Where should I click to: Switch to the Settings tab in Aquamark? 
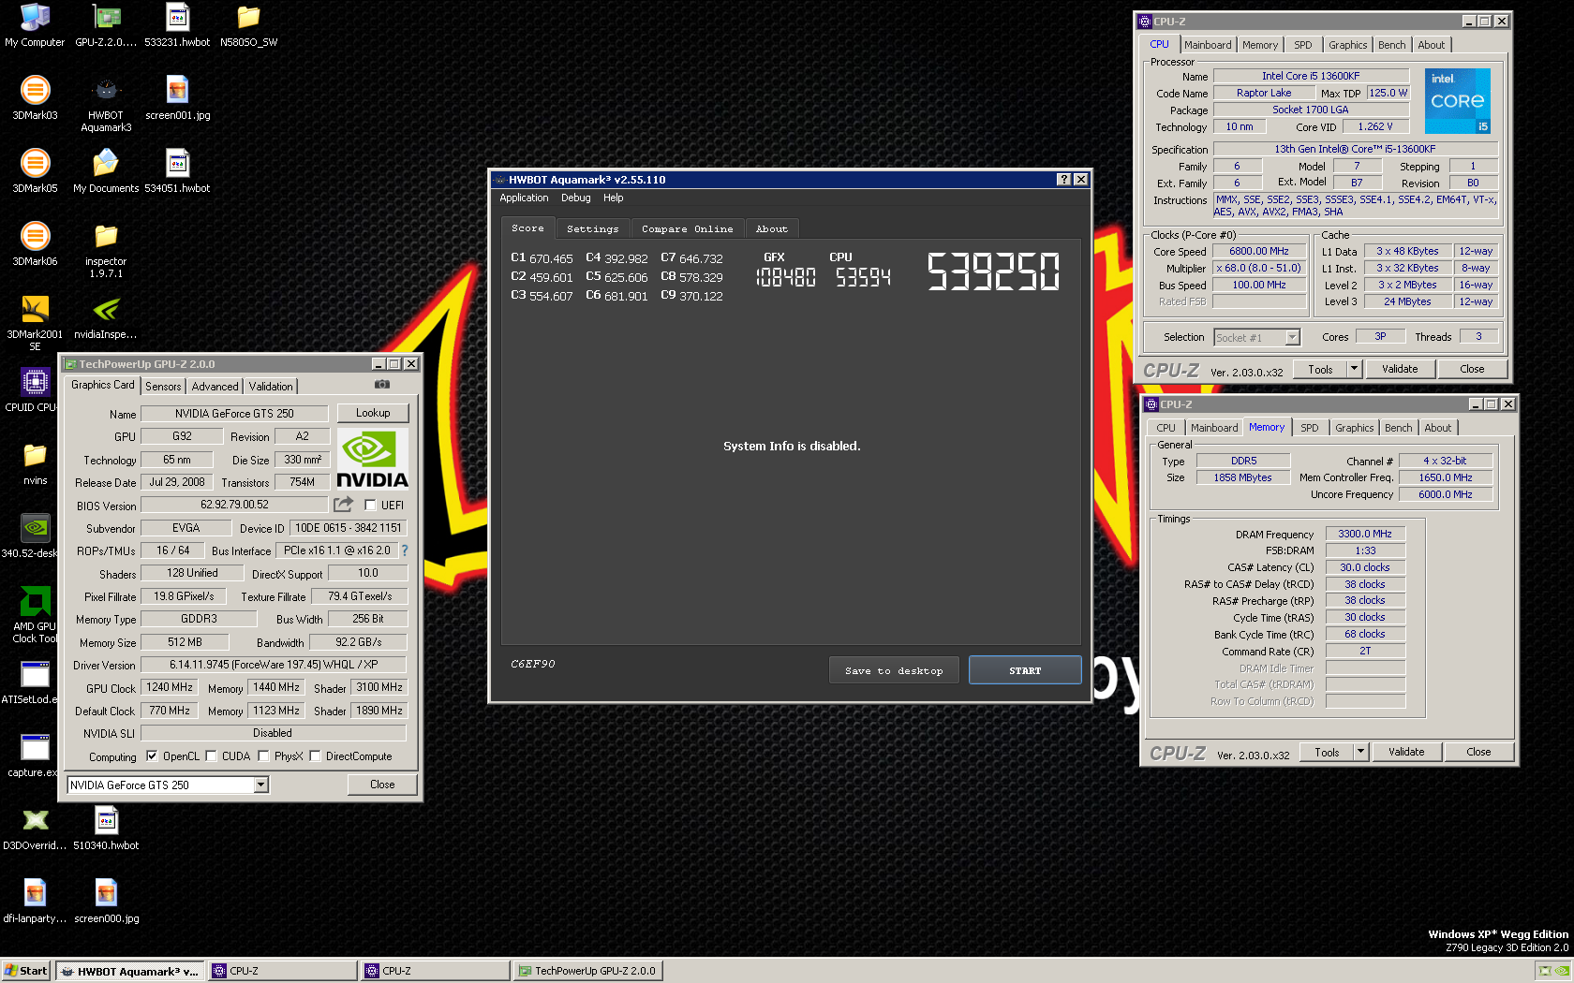(592, 228)
